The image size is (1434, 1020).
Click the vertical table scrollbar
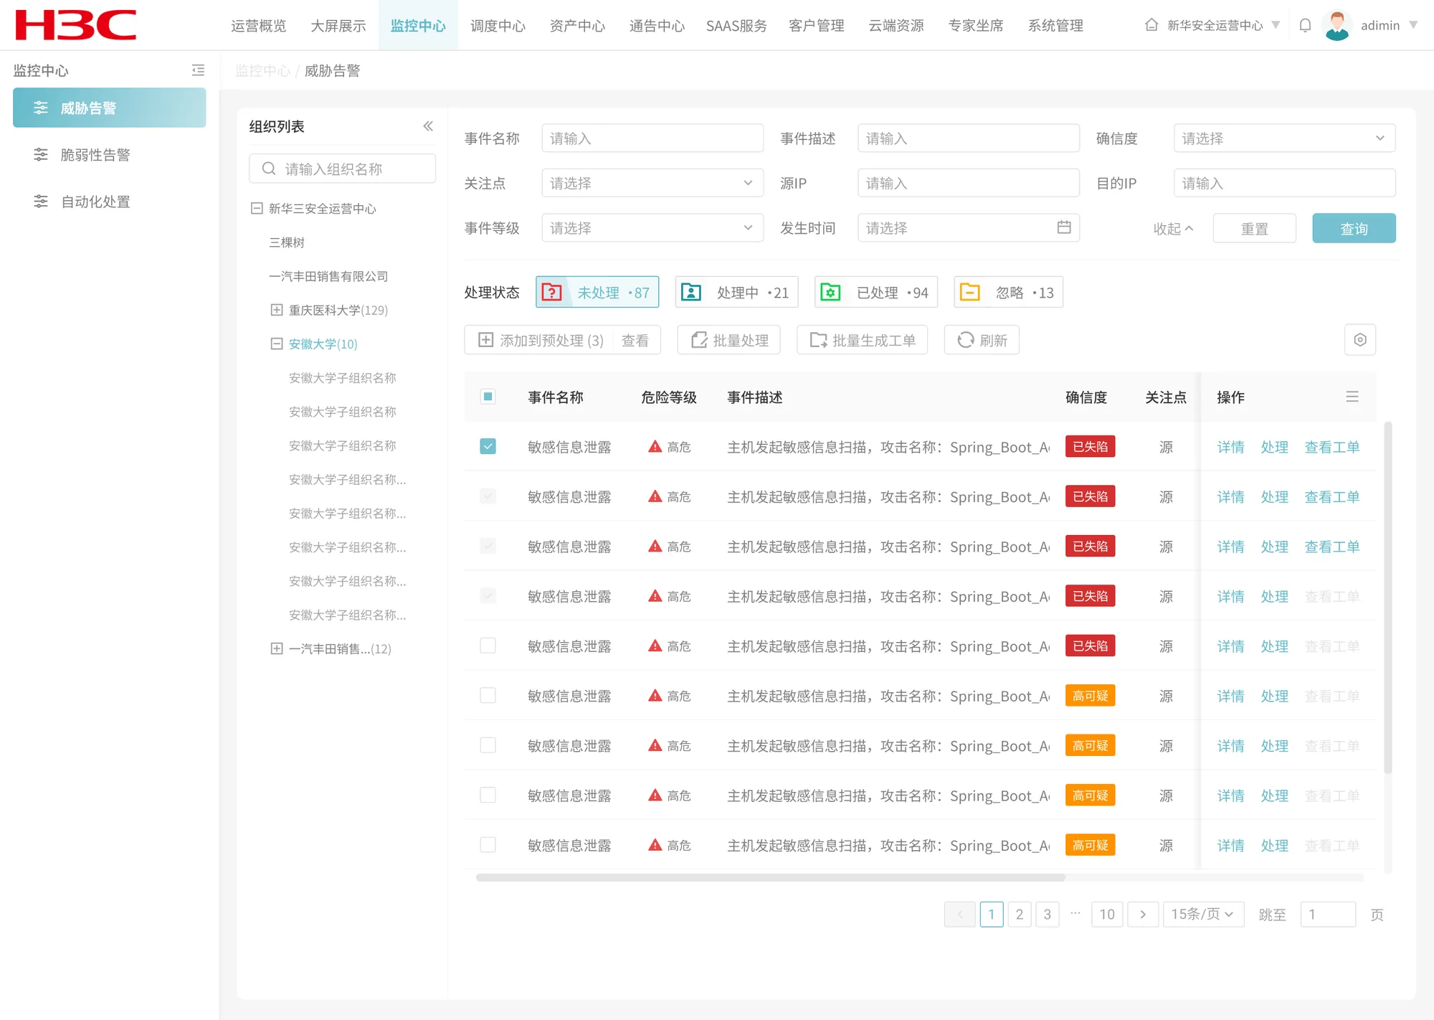(1387, 598)
